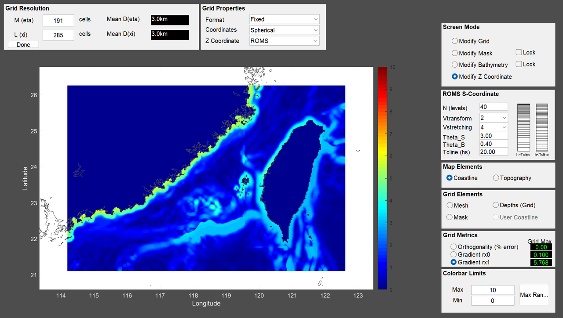This screenshot has height=318, width=563.
Task: Click the h>Tcline level diagram
Action: coord(523,127)
